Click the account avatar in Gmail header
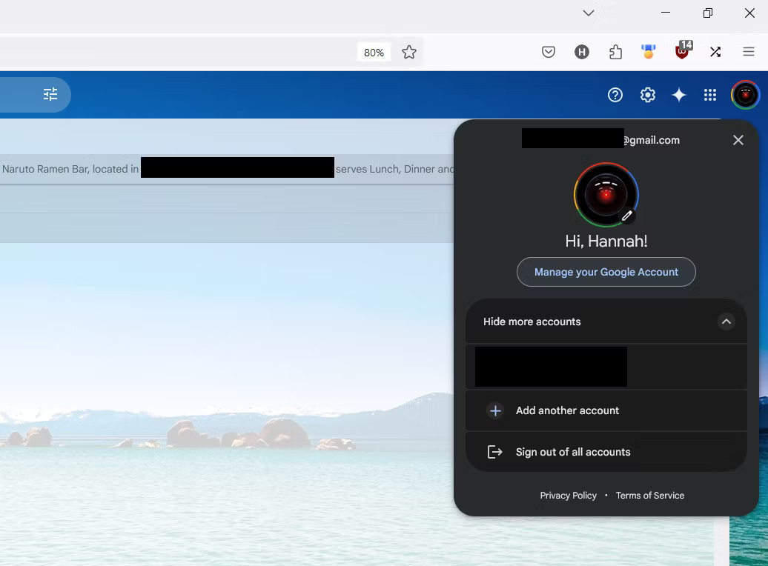Image resolution: width=768 pixels, height=566 pixels. 744,95
